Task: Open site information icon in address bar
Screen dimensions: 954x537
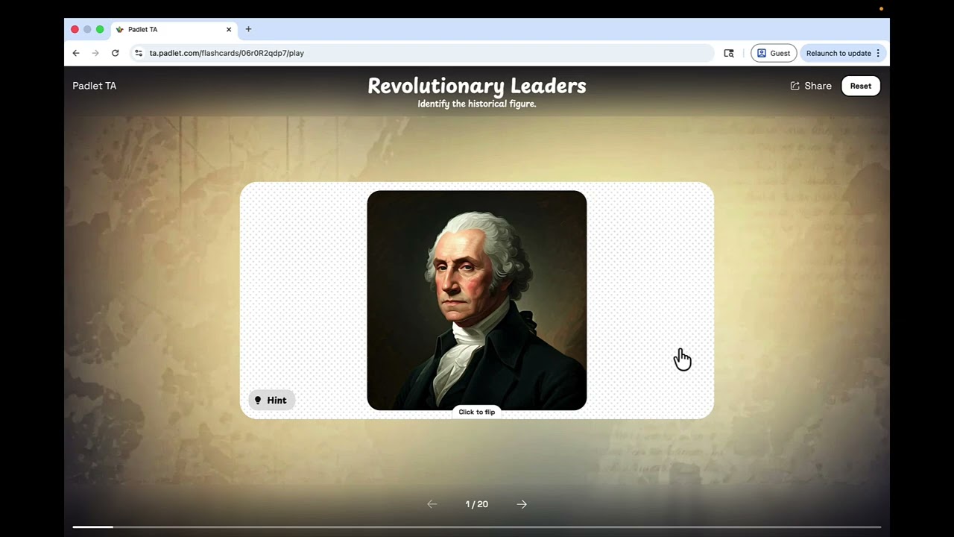Action: [x=138, y=53]
